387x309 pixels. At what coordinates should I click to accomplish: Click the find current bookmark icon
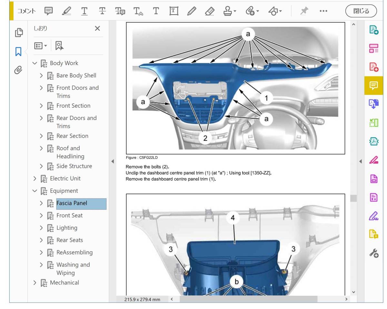click(60, 46)
